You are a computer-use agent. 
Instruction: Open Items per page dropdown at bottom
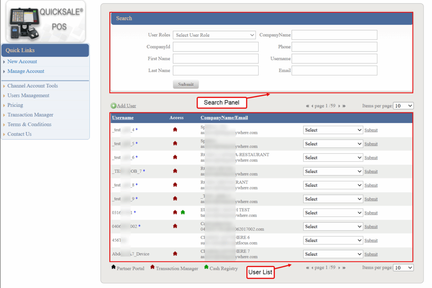pyautogui.click(x=403, y=267)
